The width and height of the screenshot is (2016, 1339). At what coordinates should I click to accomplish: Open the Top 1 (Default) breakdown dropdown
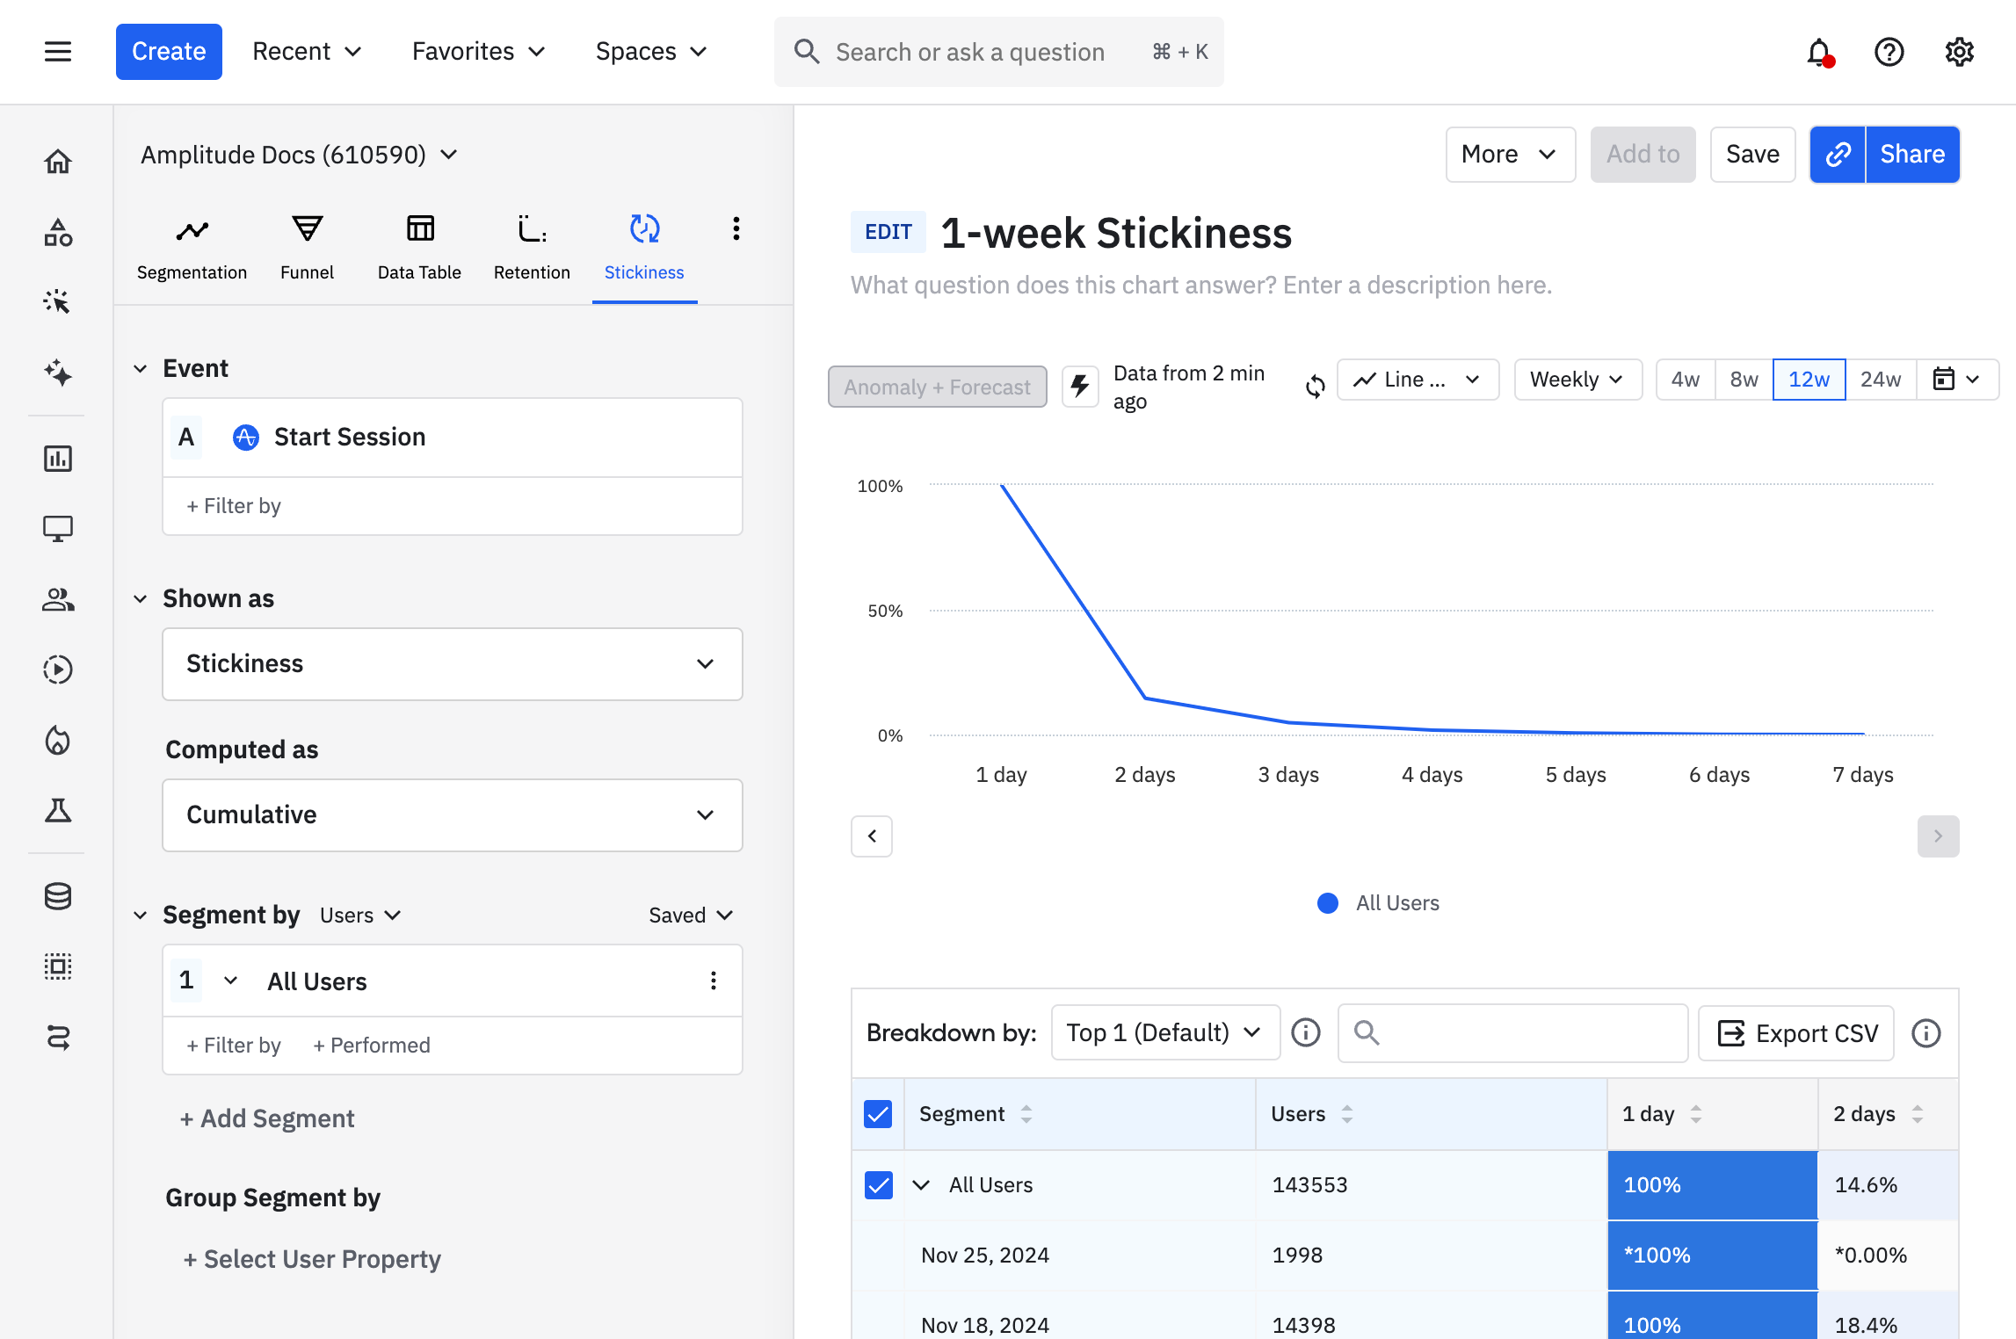1164,1032
